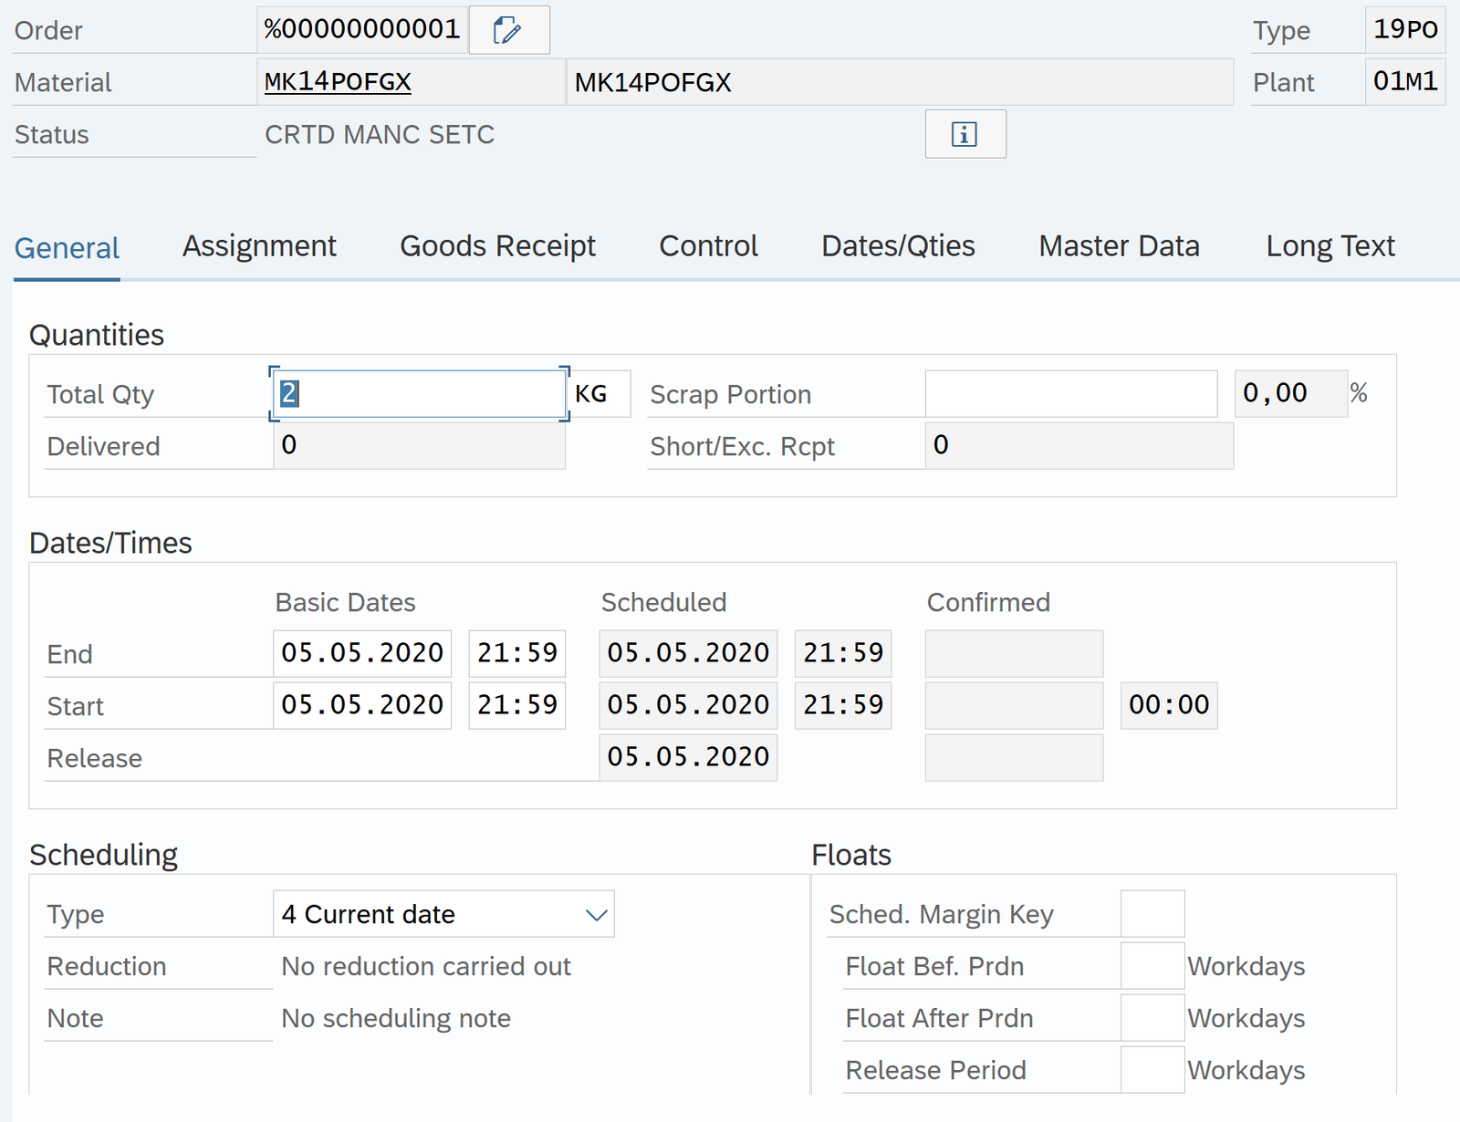This screenshot has height=1122, width=1460.
Task: Click the Sched. Margin Key field
Action: point(1152,914)
